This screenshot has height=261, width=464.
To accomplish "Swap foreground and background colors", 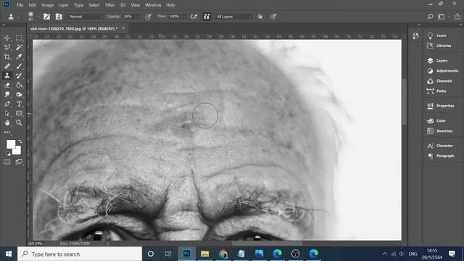I will coord(20,141).
